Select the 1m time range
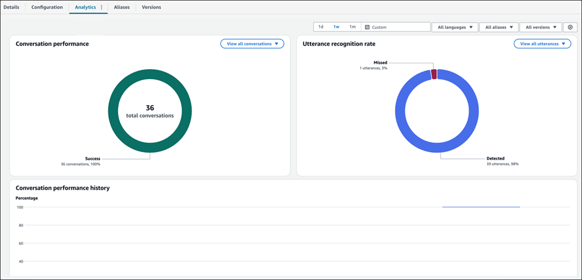 point(352,27)
